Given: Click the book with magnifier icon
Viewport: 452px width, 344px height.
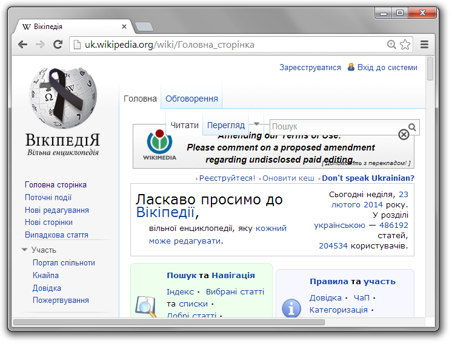Looking at the screenshot, I should (146, 307).
